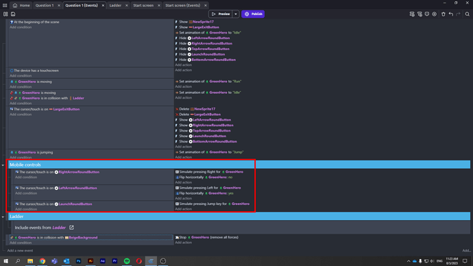Click Add condition under touchscreen event
Image resolution: width=473 pixels, height=266 pixels.
(21, 75)
